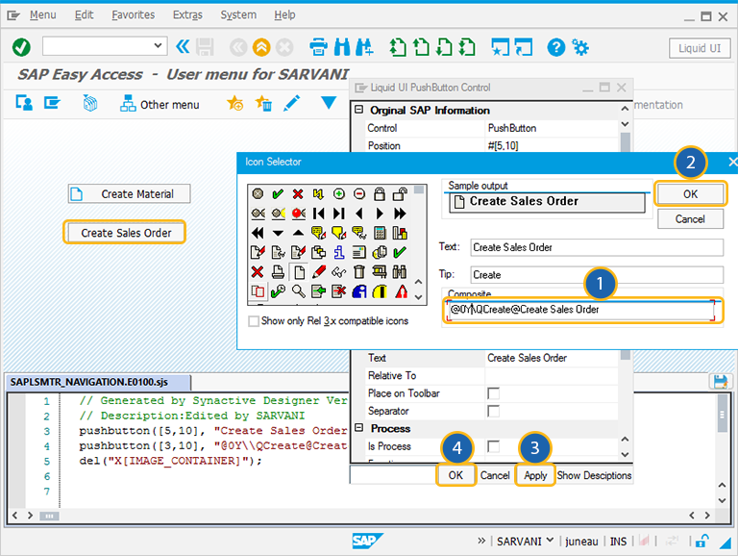Screen dimensions: 738x556
Task: Click the Create New Session icon
Action: (500, 47)
